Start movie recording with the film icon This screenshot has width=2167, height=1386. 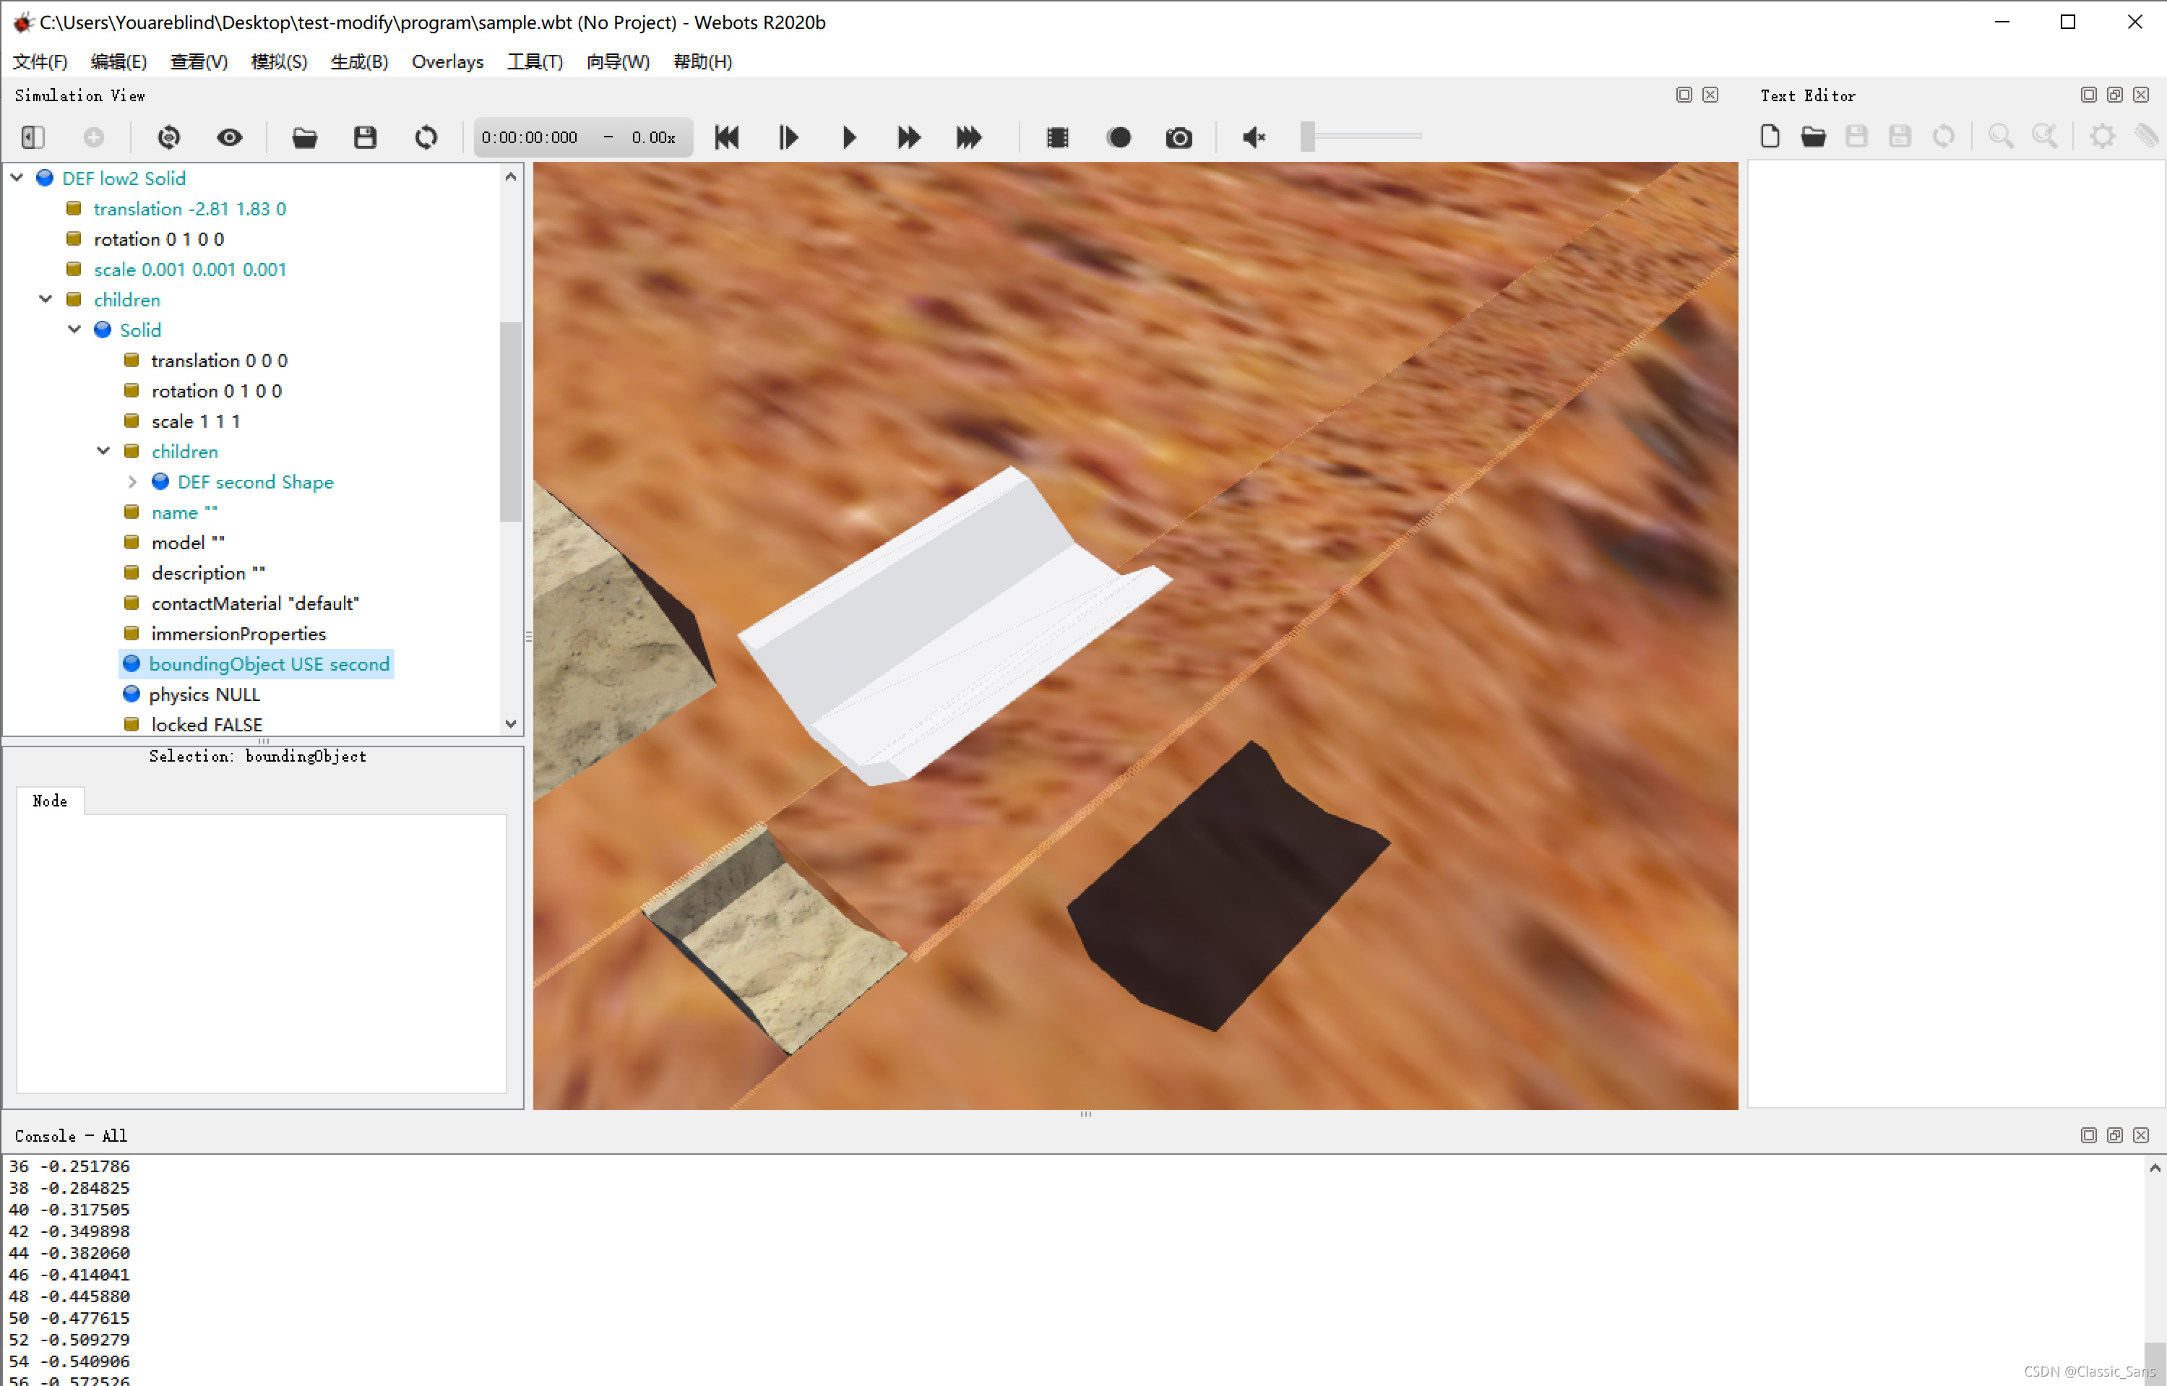[x=1056, y=137]
